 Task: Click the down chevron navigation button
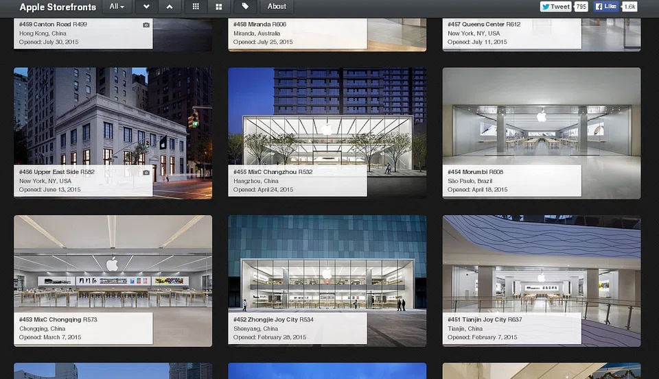coord(146,7)
